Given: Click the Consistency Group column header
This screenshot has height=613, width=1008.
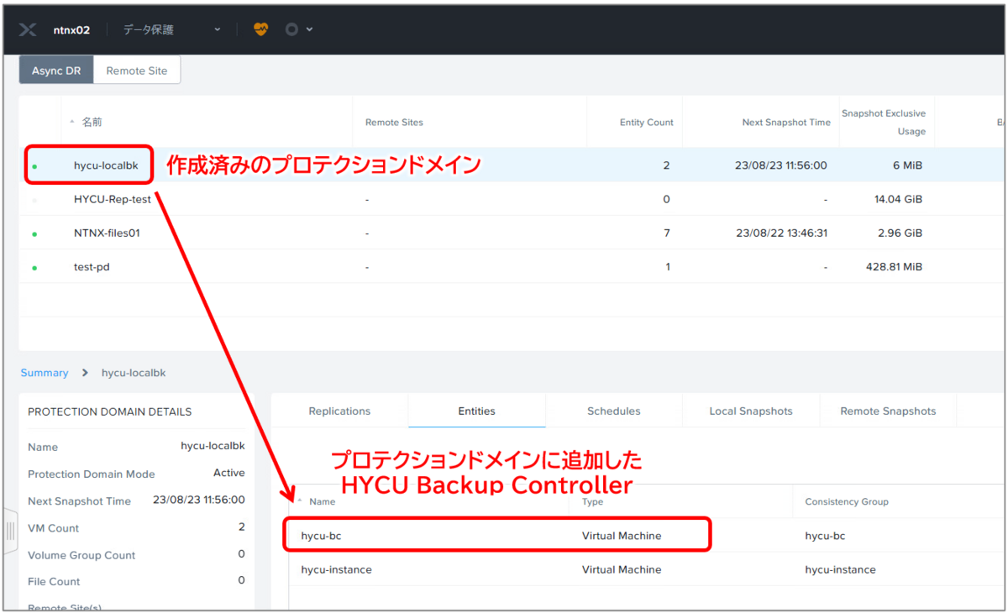Looking at the screenshot, I should click(x=847, y=501).
